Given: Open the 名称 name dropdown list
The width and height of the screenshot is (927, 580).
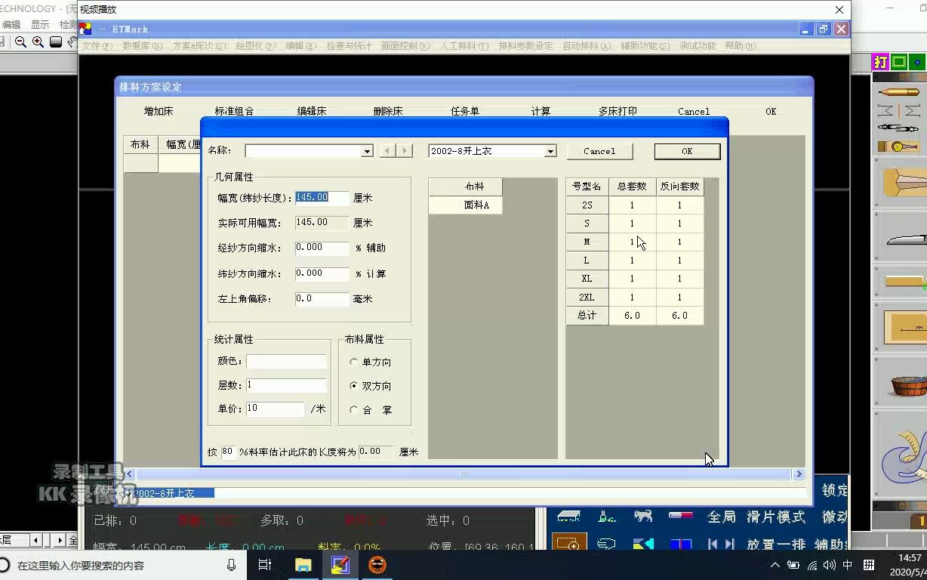Looking at the screenshot, I should 367,151.
